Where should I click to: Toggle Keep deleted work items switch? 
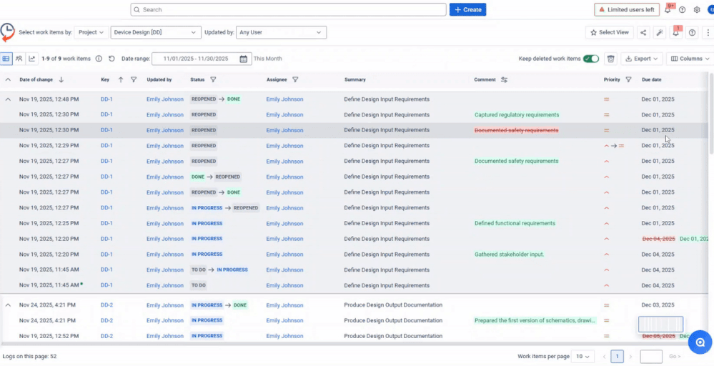(590, 59)
